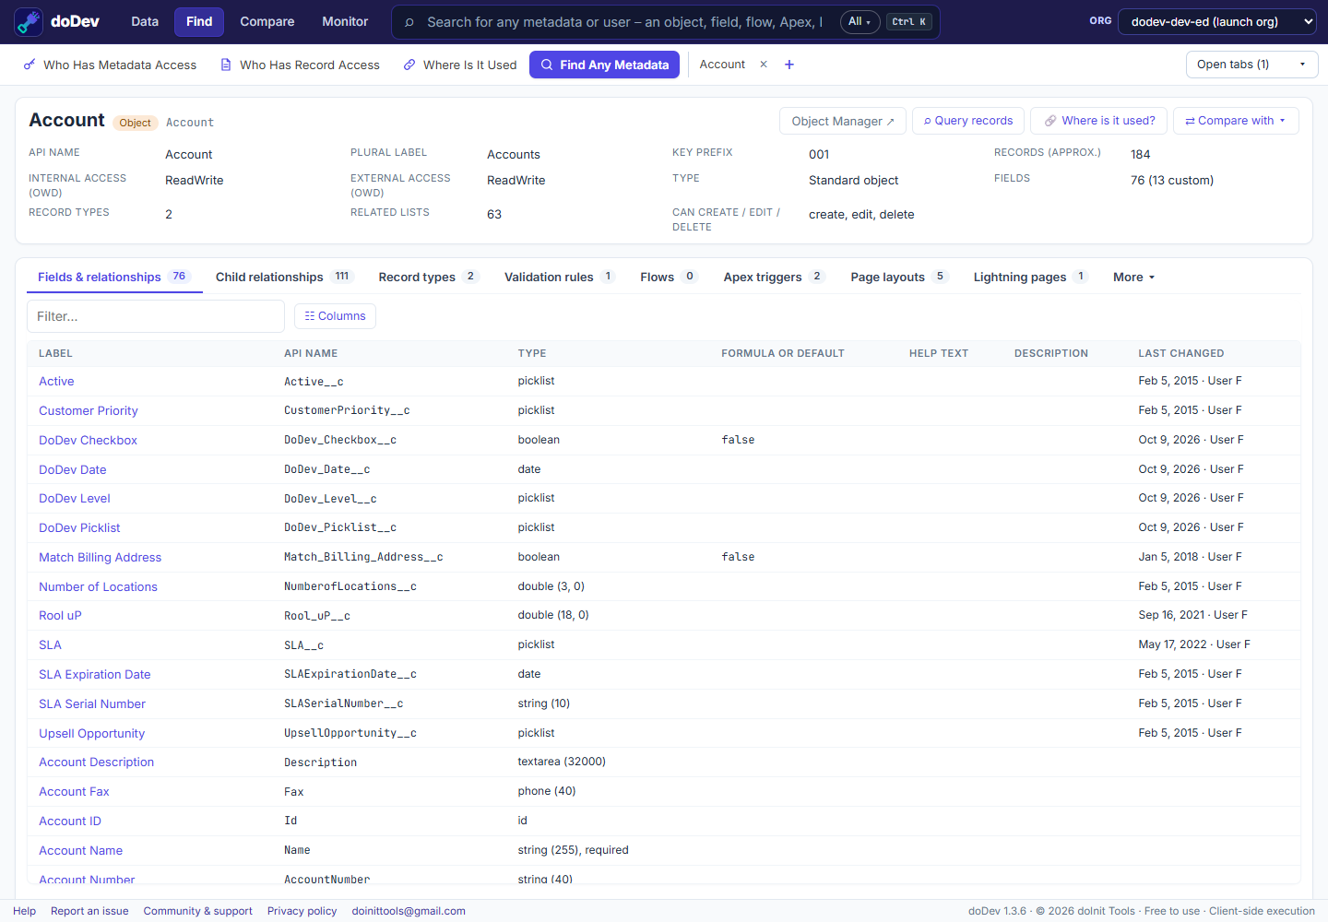Open the Data menu
The image size is (1328, 922).
point(145,22)
